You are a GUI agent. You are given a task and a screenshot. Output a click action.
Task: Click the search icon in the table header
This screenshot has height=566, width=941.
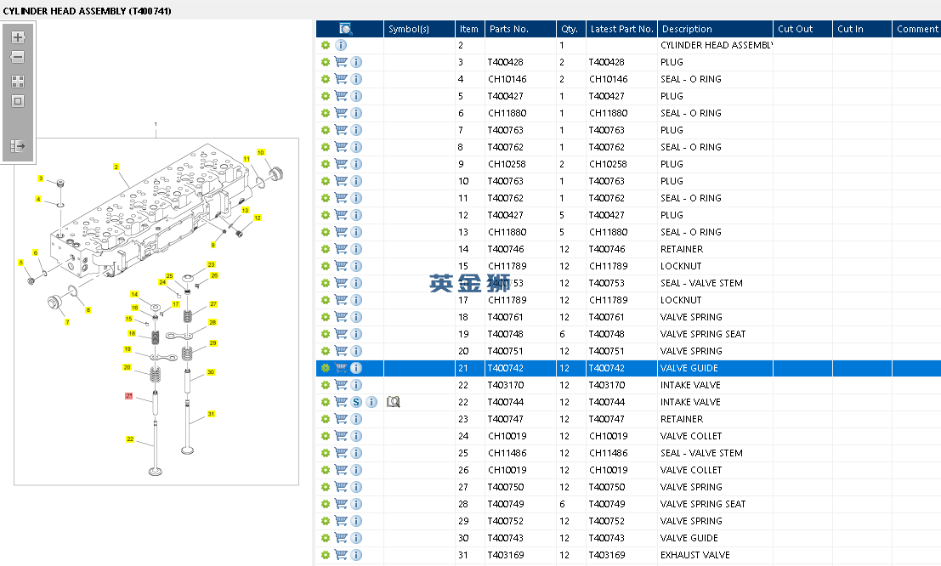pyautogui.click(x=346, y=29)
